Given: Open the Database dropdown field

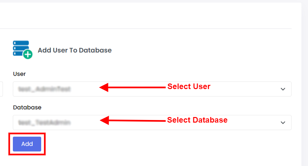Looking at the screenshot, I should pyautogui.click(x=152, y=123).
